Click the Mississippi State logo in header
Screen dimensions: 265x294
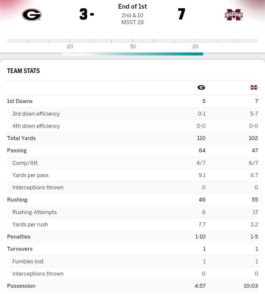(234, 15)
